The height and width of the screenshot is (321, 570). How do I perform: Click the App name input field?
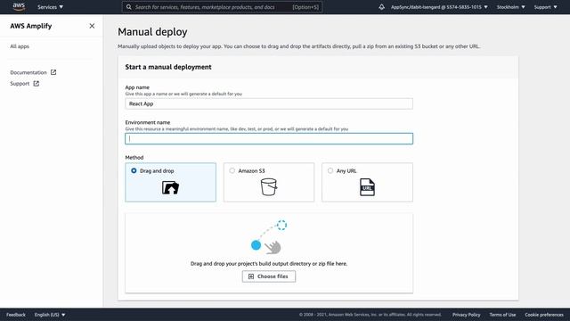[269, 103]
